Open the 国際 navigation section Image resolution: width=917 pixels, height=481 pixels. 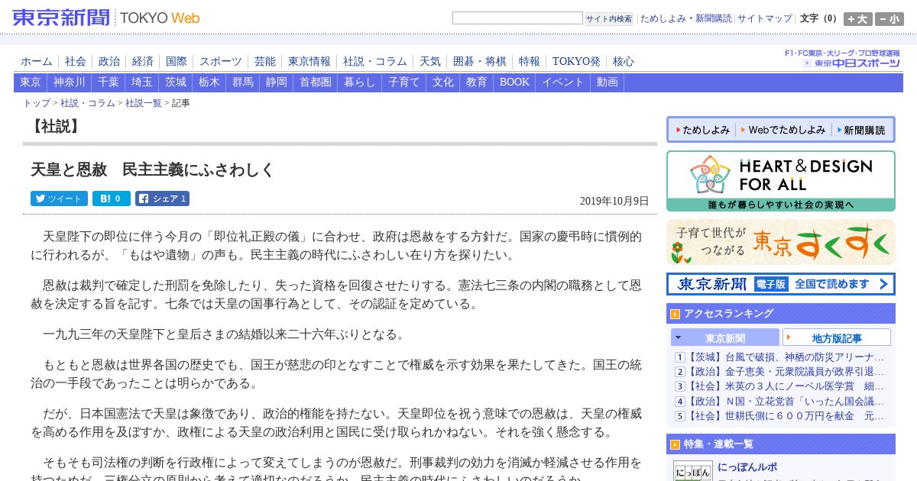pos(177,61)
